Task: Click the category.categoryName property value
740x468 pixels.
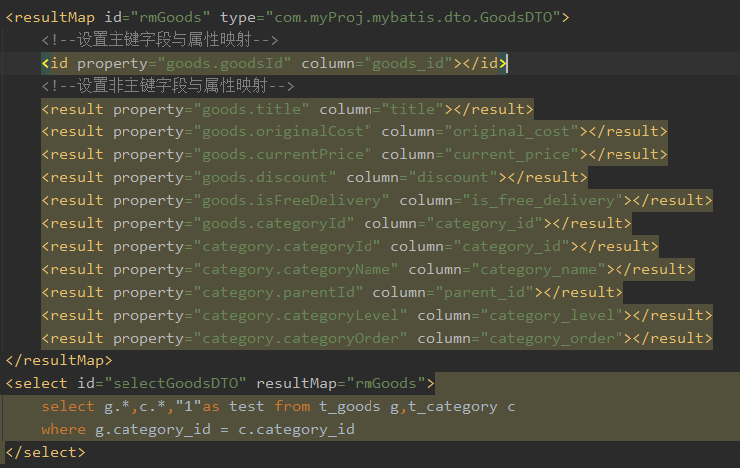Action: [x=297, y=269]
